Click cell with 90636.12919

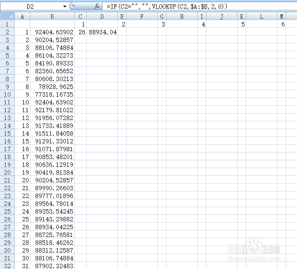tap(52, 165)
